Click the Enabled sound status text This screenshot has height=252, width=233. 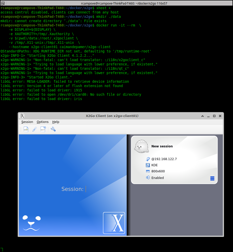click(158, 178)
